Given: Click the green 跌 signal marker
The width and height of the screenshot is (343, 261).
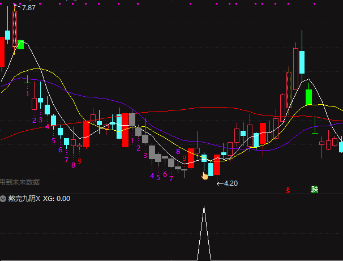Looking at the screenshot, I should 315,190.
